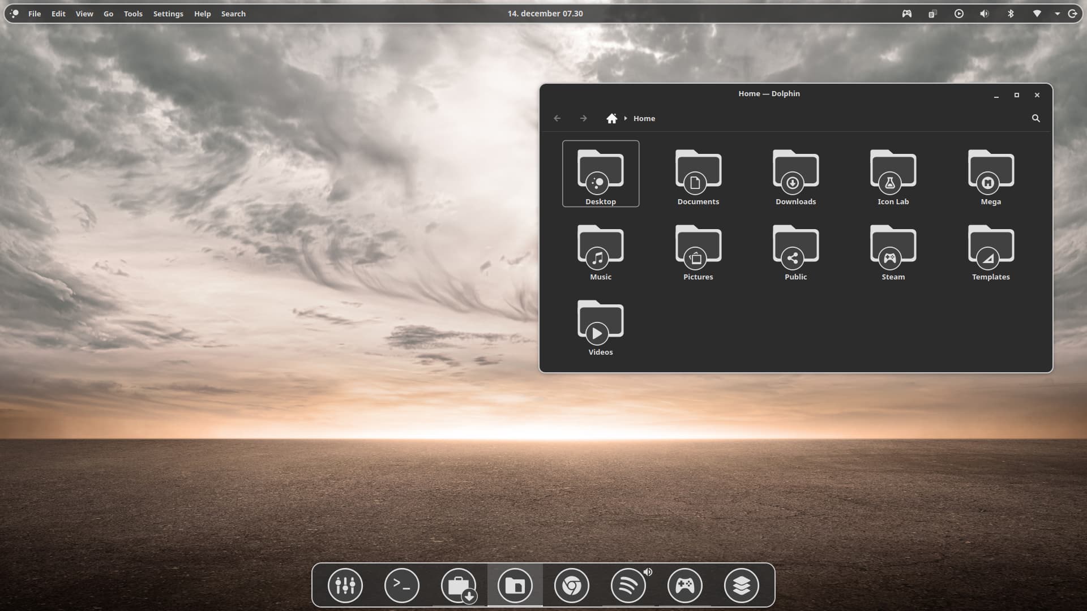
Task: Expand the hidden tray icons arrow
Action: [1057, 14]
